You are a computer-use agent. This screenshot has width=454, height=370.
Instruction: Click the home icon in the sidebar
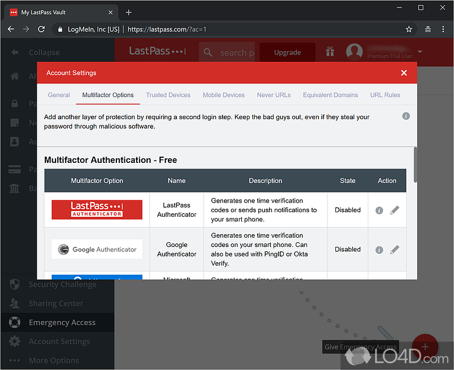(15, 76)
